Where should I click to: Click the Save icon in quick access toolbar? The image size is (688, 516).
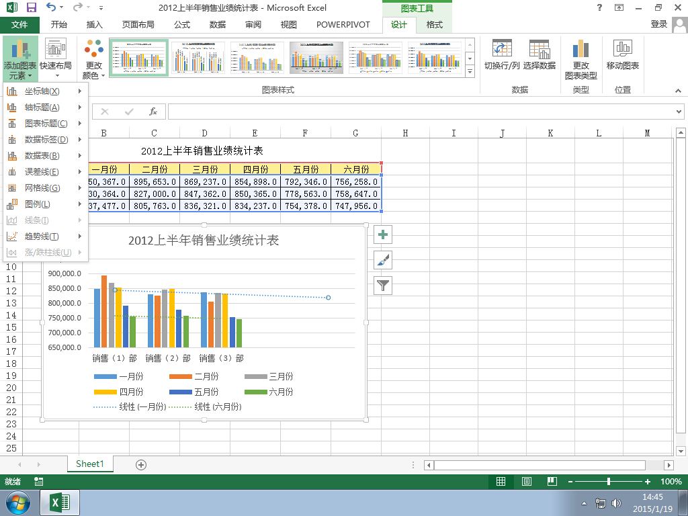tap(32, 7)
